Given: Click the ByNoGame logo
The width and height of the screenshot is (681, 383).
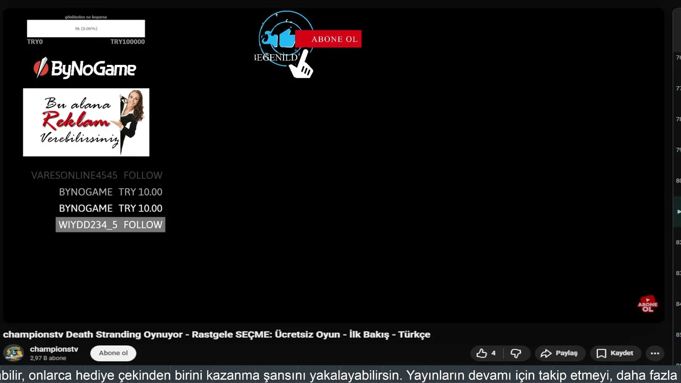Looking at the screenshot, I should pos(85,68).
